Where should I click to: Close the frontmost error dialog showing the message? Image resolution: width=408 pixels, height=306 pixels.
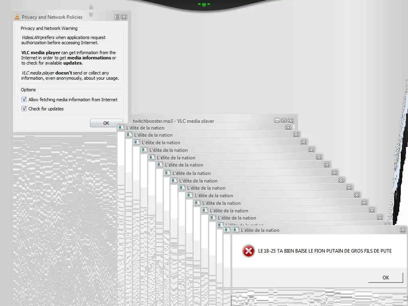pos(403,230)
